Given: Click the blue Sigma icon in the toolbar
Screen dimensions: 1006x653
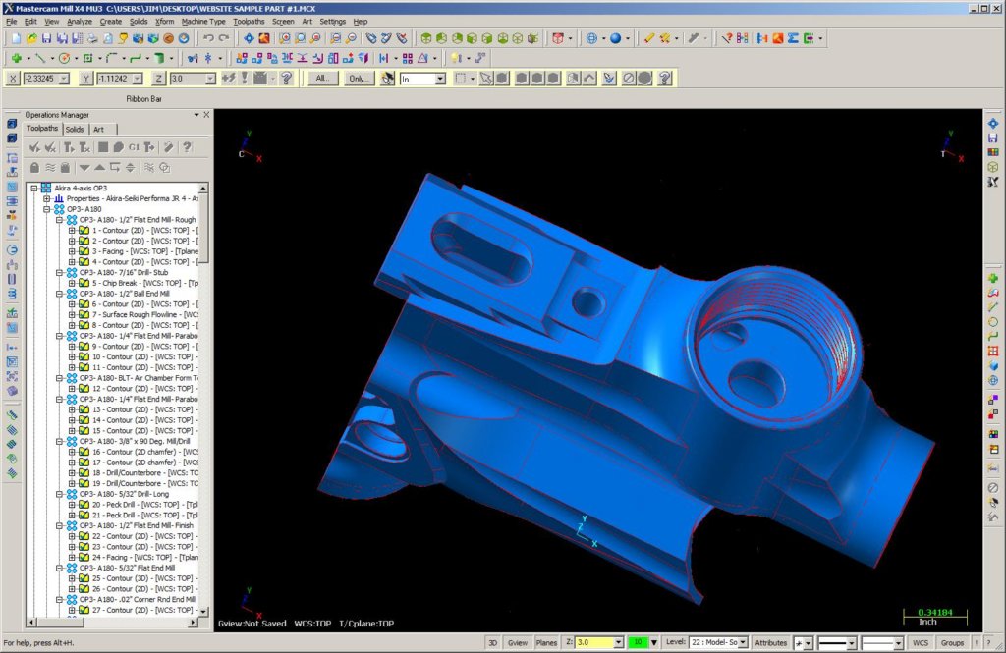Looking at the screenshot, I should (x=793, y=38).
